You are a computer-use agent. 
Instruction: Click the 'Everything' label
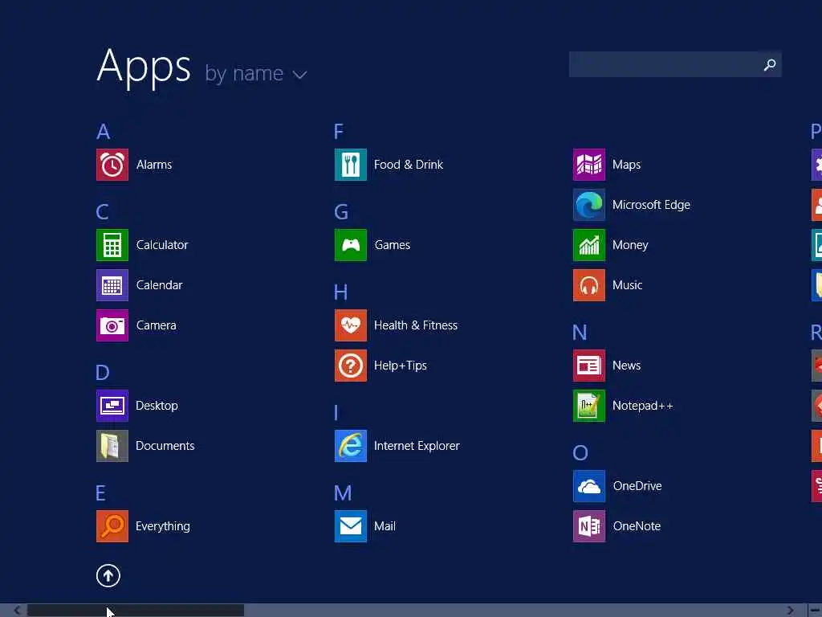coord(163,526)
